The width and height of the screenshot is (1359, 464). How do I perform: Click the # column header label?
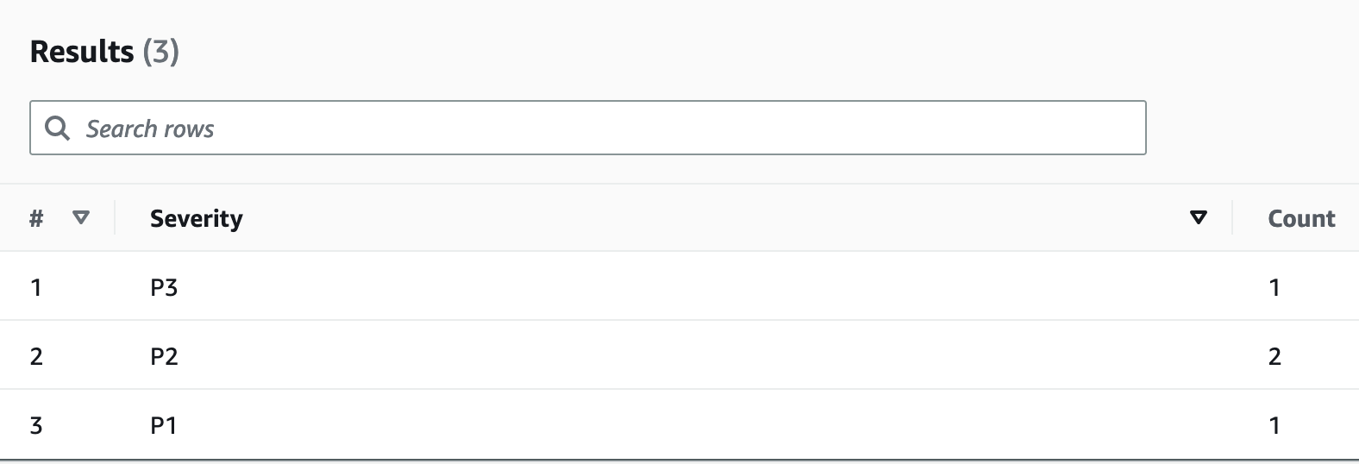36,218
